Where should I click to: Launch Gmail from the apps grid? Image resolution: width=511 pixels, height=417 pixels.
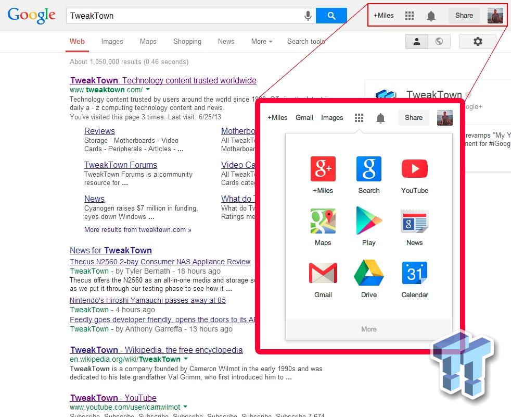click(323, 273)
